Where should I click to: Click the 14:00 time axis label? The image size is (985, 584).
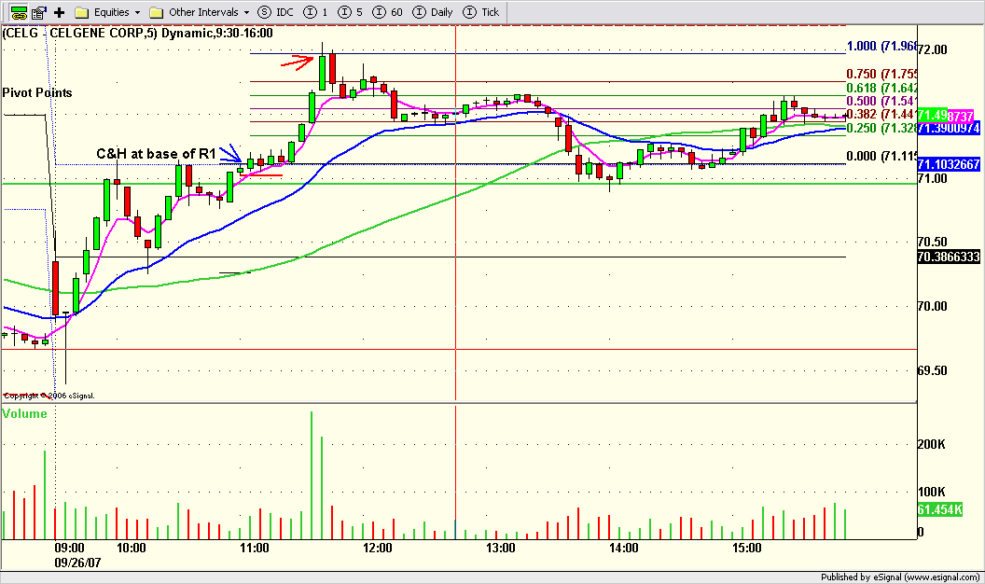pos(623,549)
